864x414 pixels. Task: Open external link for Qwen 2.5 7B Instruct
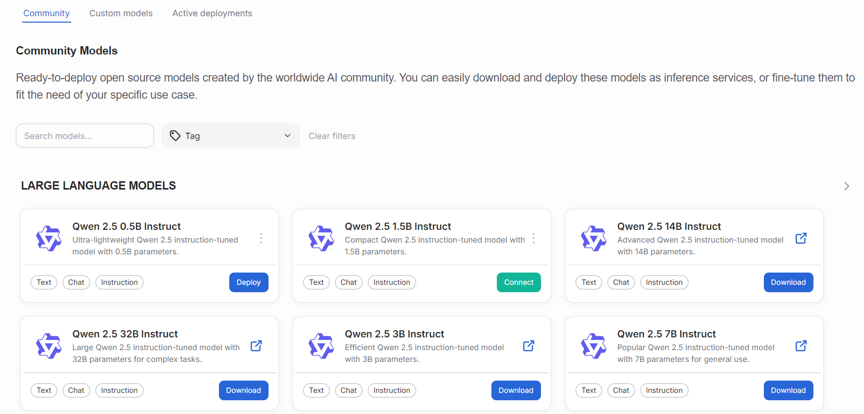pyautogui.click(x=801, y=346)
